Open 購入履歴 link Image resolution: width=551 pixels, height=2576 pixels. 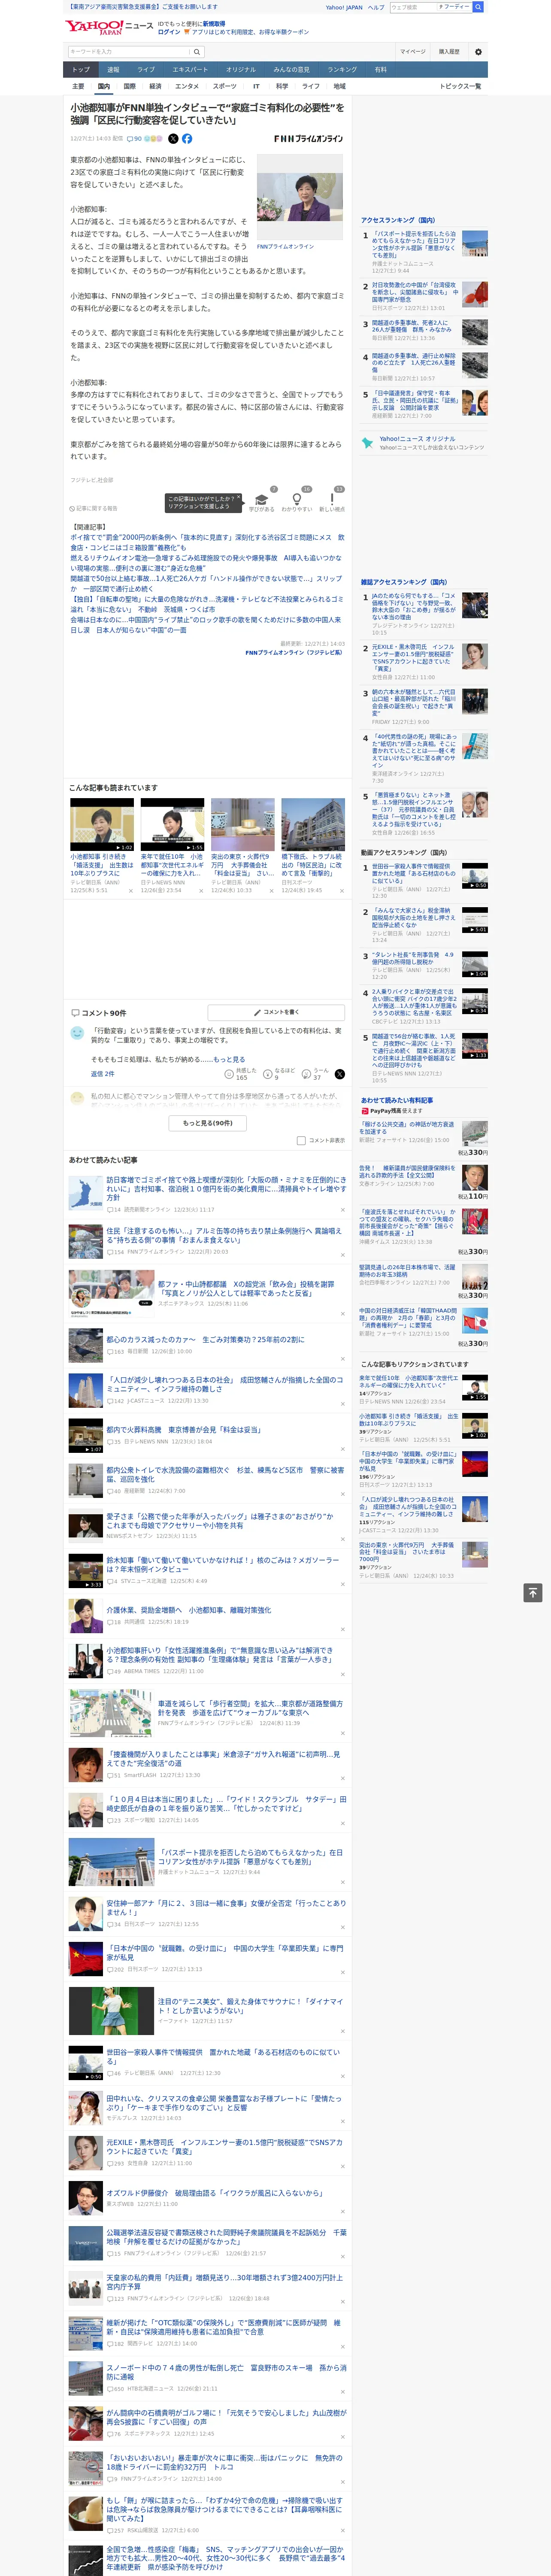(449, 52)
